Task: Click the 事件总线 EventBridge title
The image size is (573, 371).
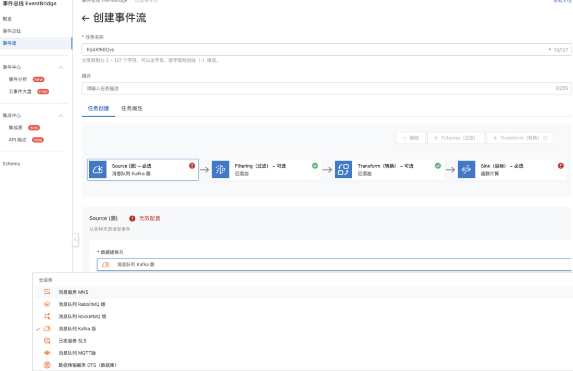Action: (x=30, y=4)
